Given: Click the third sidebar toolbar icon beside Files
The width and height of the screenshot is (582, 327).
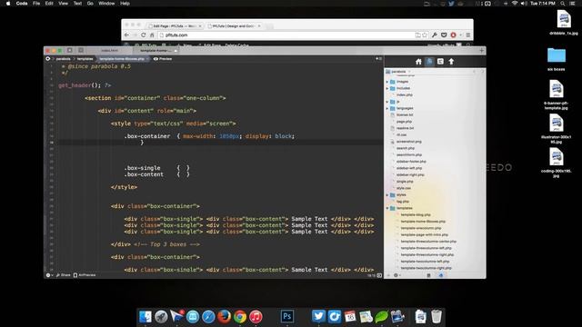Looking at the screenshot, I should pos(440,62).
